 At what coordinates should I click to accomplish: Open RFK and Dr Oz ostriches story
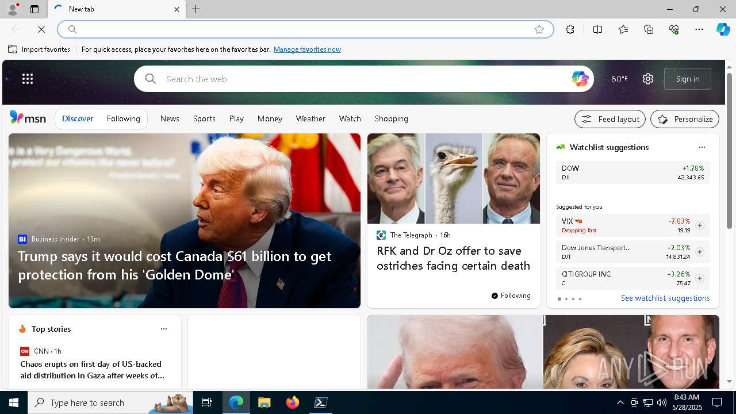tap(453, 258)
